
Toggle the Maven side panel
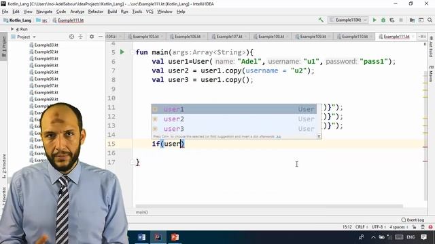pyautogui.click(x=431, y=74)
